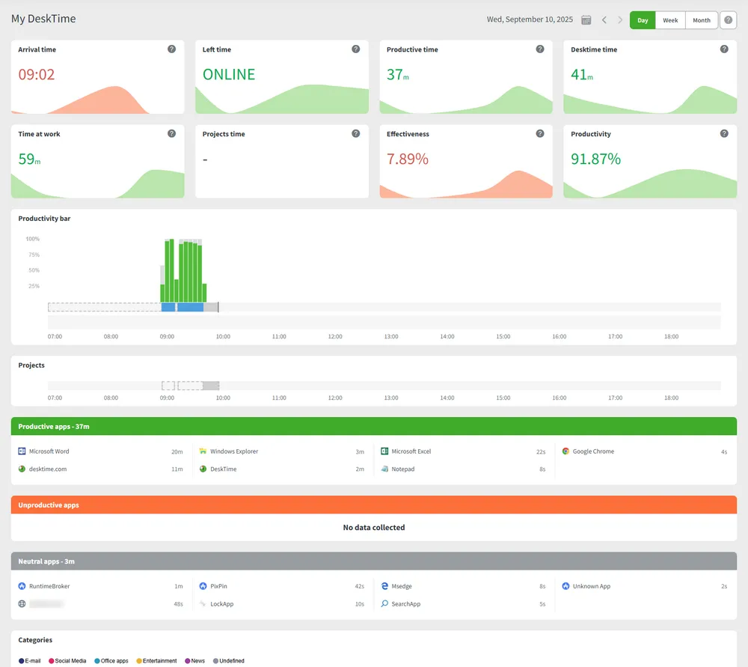Click help icon on Desktime time card
Image resolution: width=748 pixels, height=667 pixels.
[x=724, y=49]
